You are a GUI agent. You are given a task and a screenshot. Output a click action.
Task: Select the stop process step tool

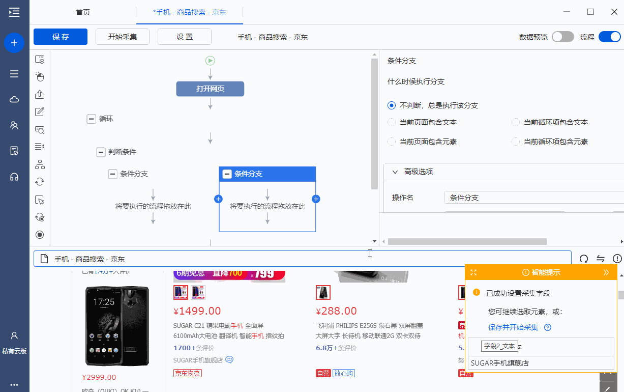point(40,235)
